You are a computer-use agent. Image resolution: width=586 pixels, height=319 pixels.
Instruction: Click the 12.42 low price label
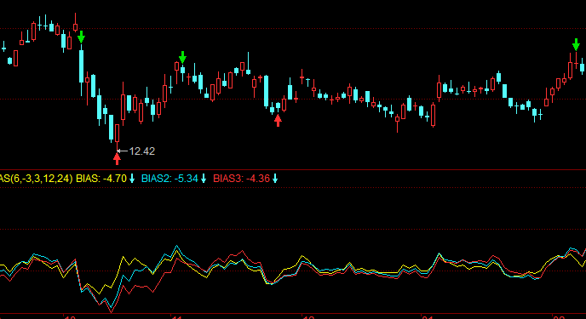142,151
